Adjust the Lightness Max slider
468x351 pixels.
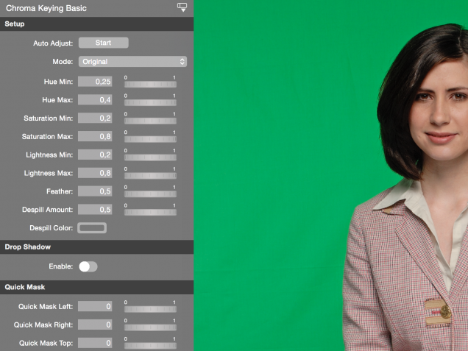[150, 176]
